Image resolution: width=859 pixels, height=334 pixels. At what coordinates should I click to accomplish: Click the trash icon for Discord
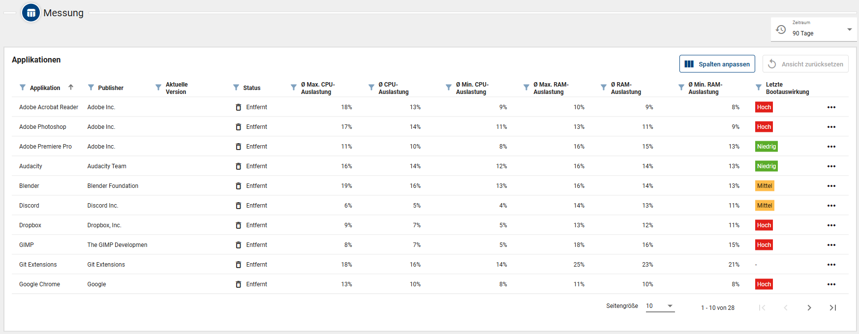point(239,206)
